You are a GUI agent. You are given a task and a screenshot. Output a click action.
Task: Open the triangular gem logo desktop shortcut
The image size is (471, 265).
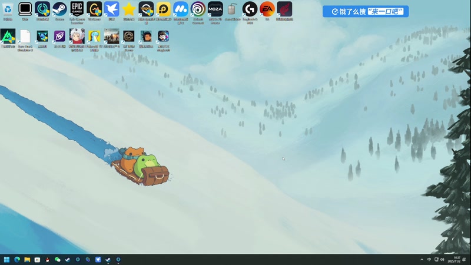point(42,38)
